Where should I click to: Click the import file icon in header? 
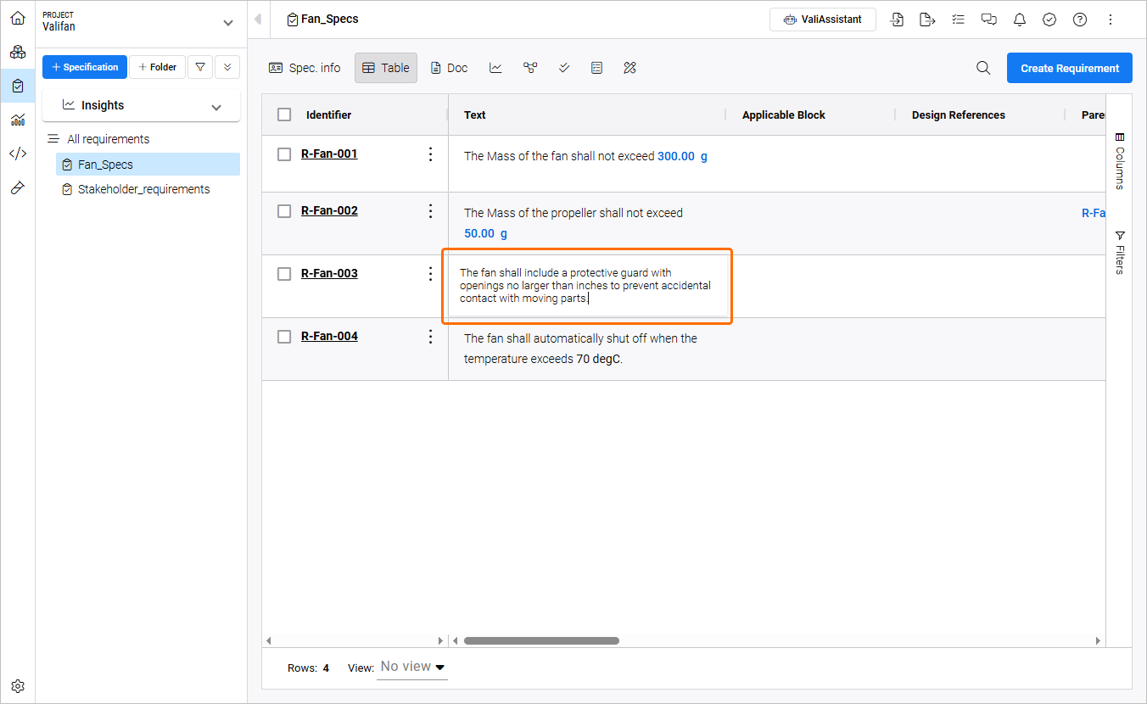pos(897,20)
